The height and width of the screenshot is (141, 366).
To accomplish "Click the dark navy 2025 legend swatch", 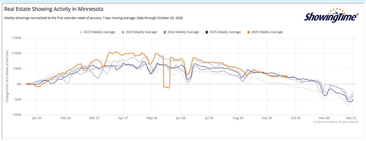I will pyautogui.click(x=207, y=32).
